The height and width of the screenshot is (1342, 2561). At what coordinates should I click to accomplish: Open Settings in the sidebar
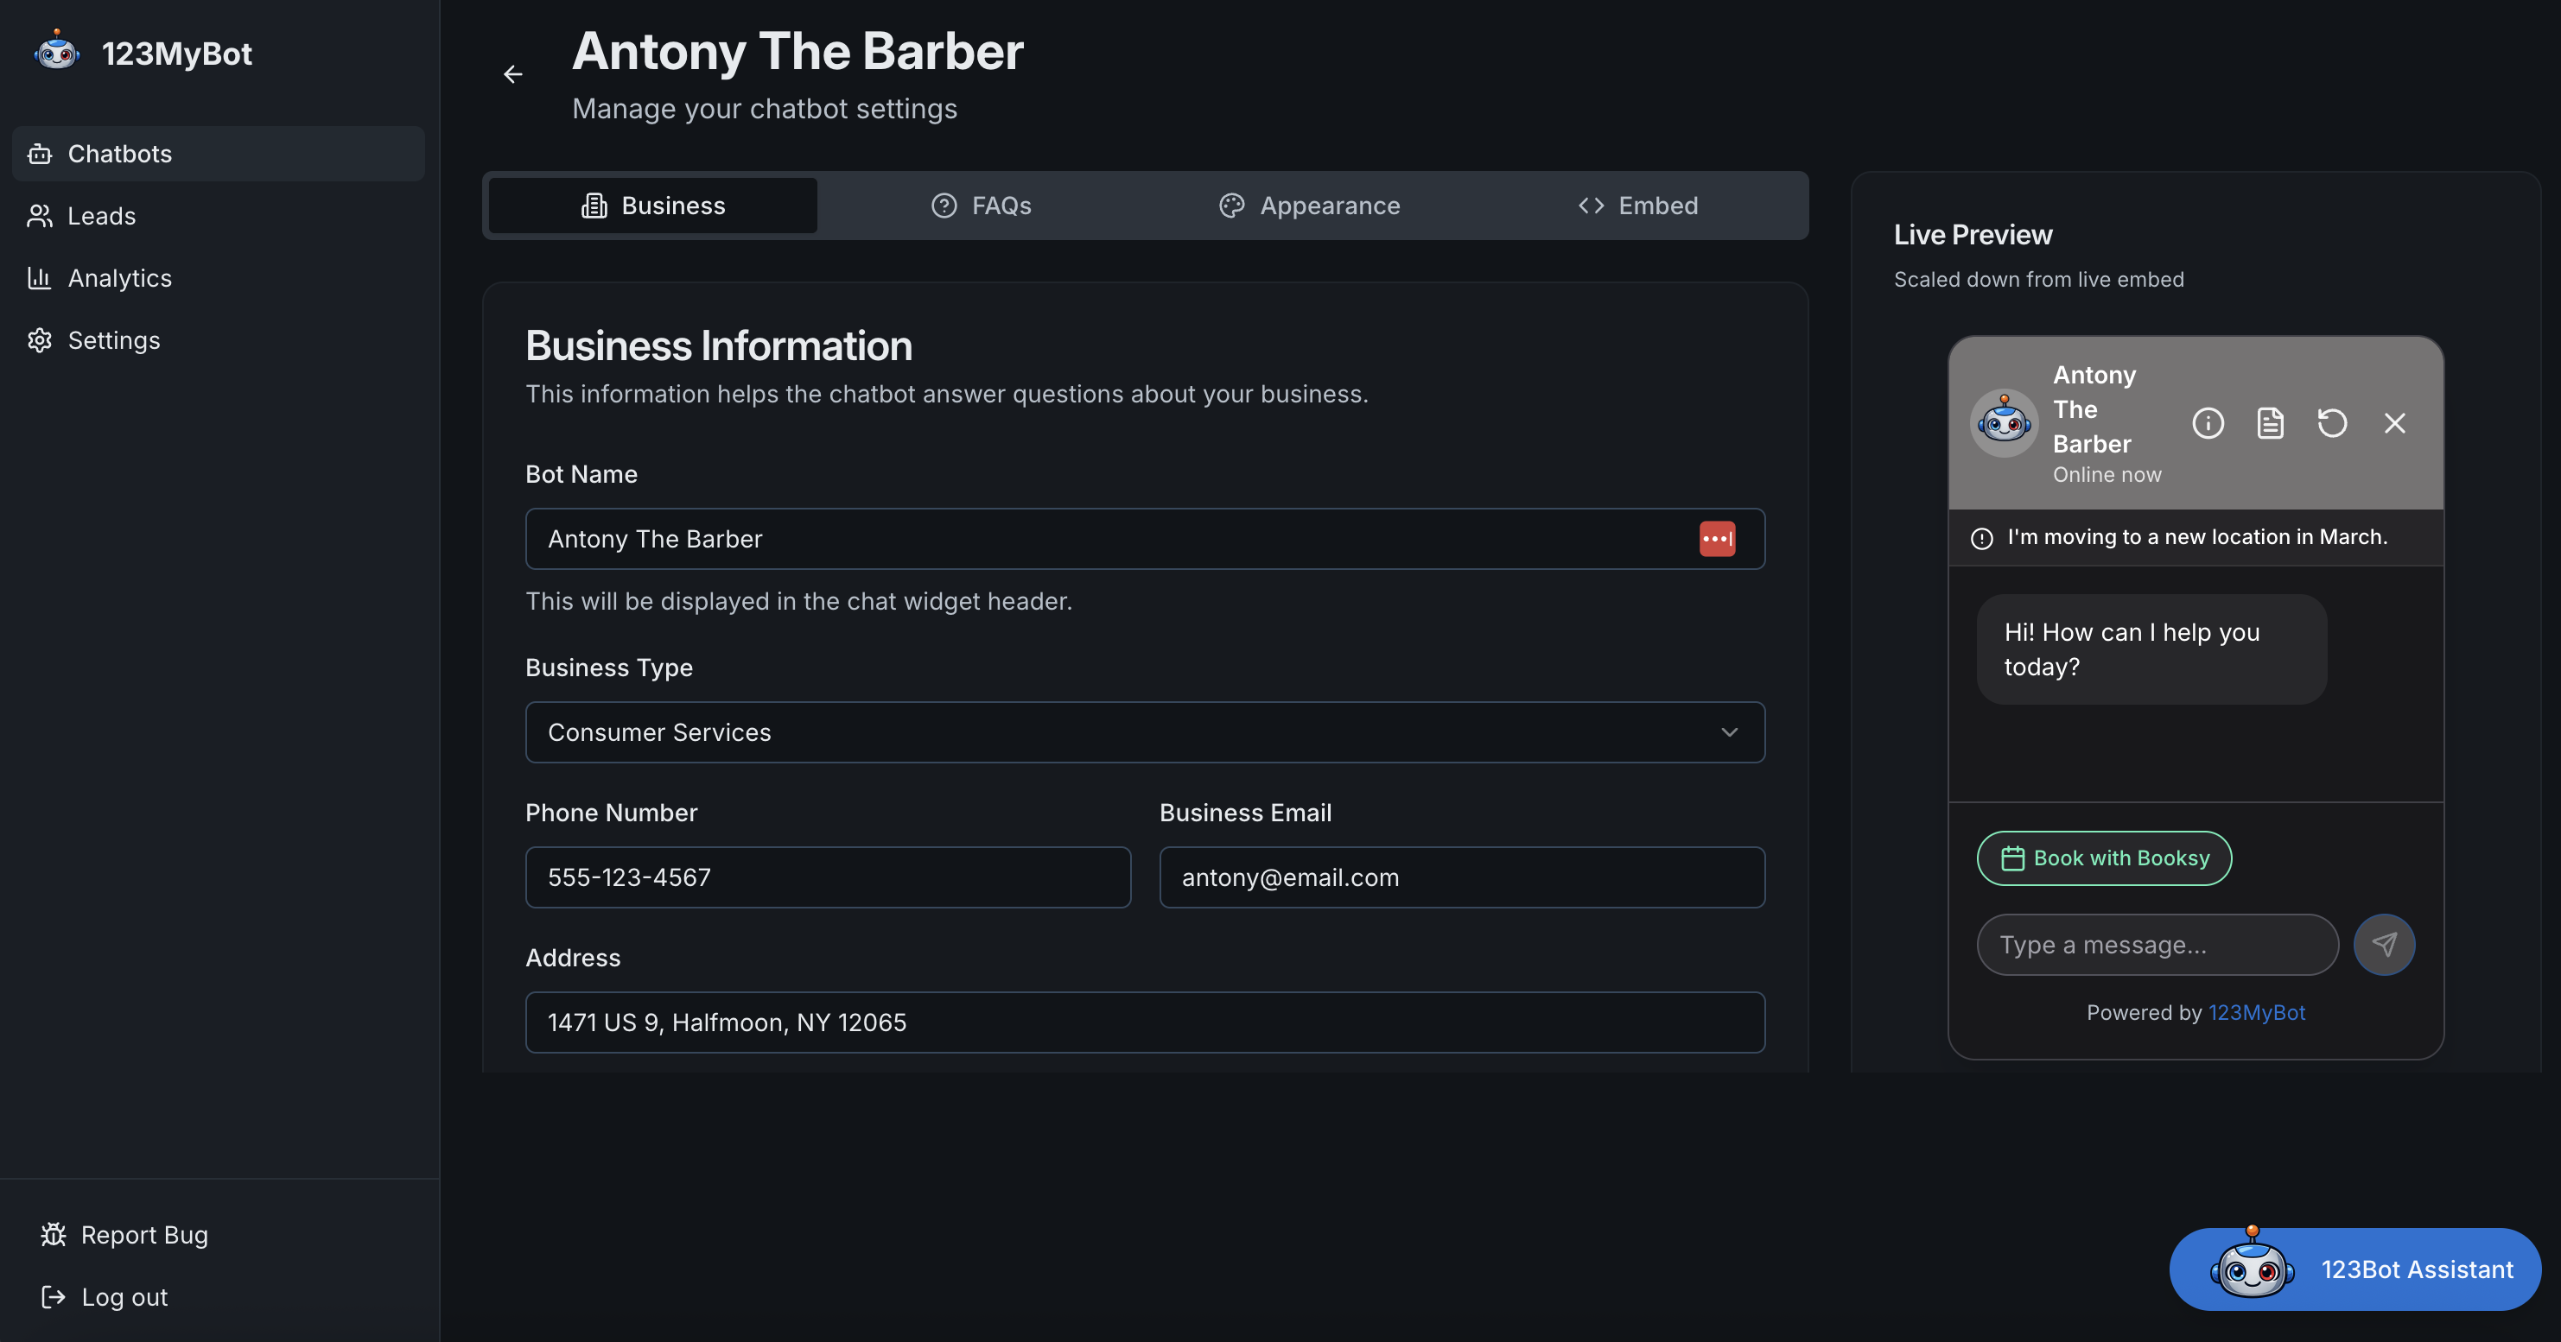[x=113, y=341]
